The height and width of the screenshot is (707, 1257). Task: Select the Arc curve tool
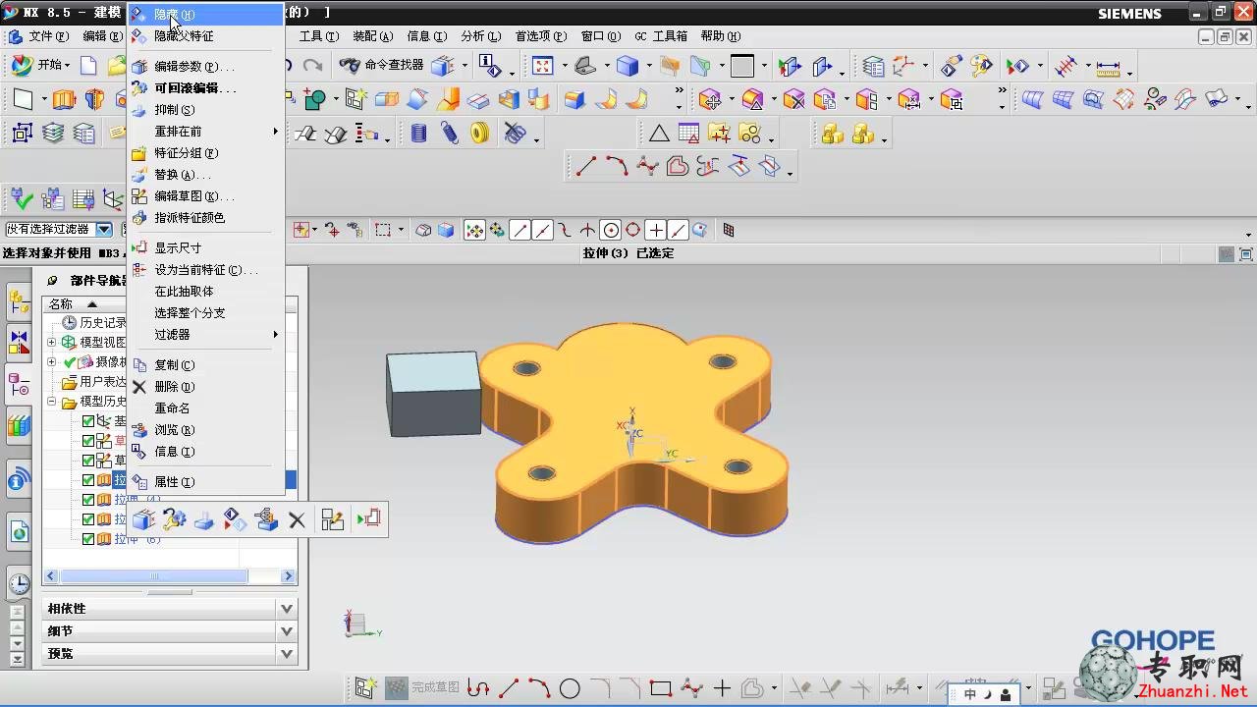click(x=616, y=166)
